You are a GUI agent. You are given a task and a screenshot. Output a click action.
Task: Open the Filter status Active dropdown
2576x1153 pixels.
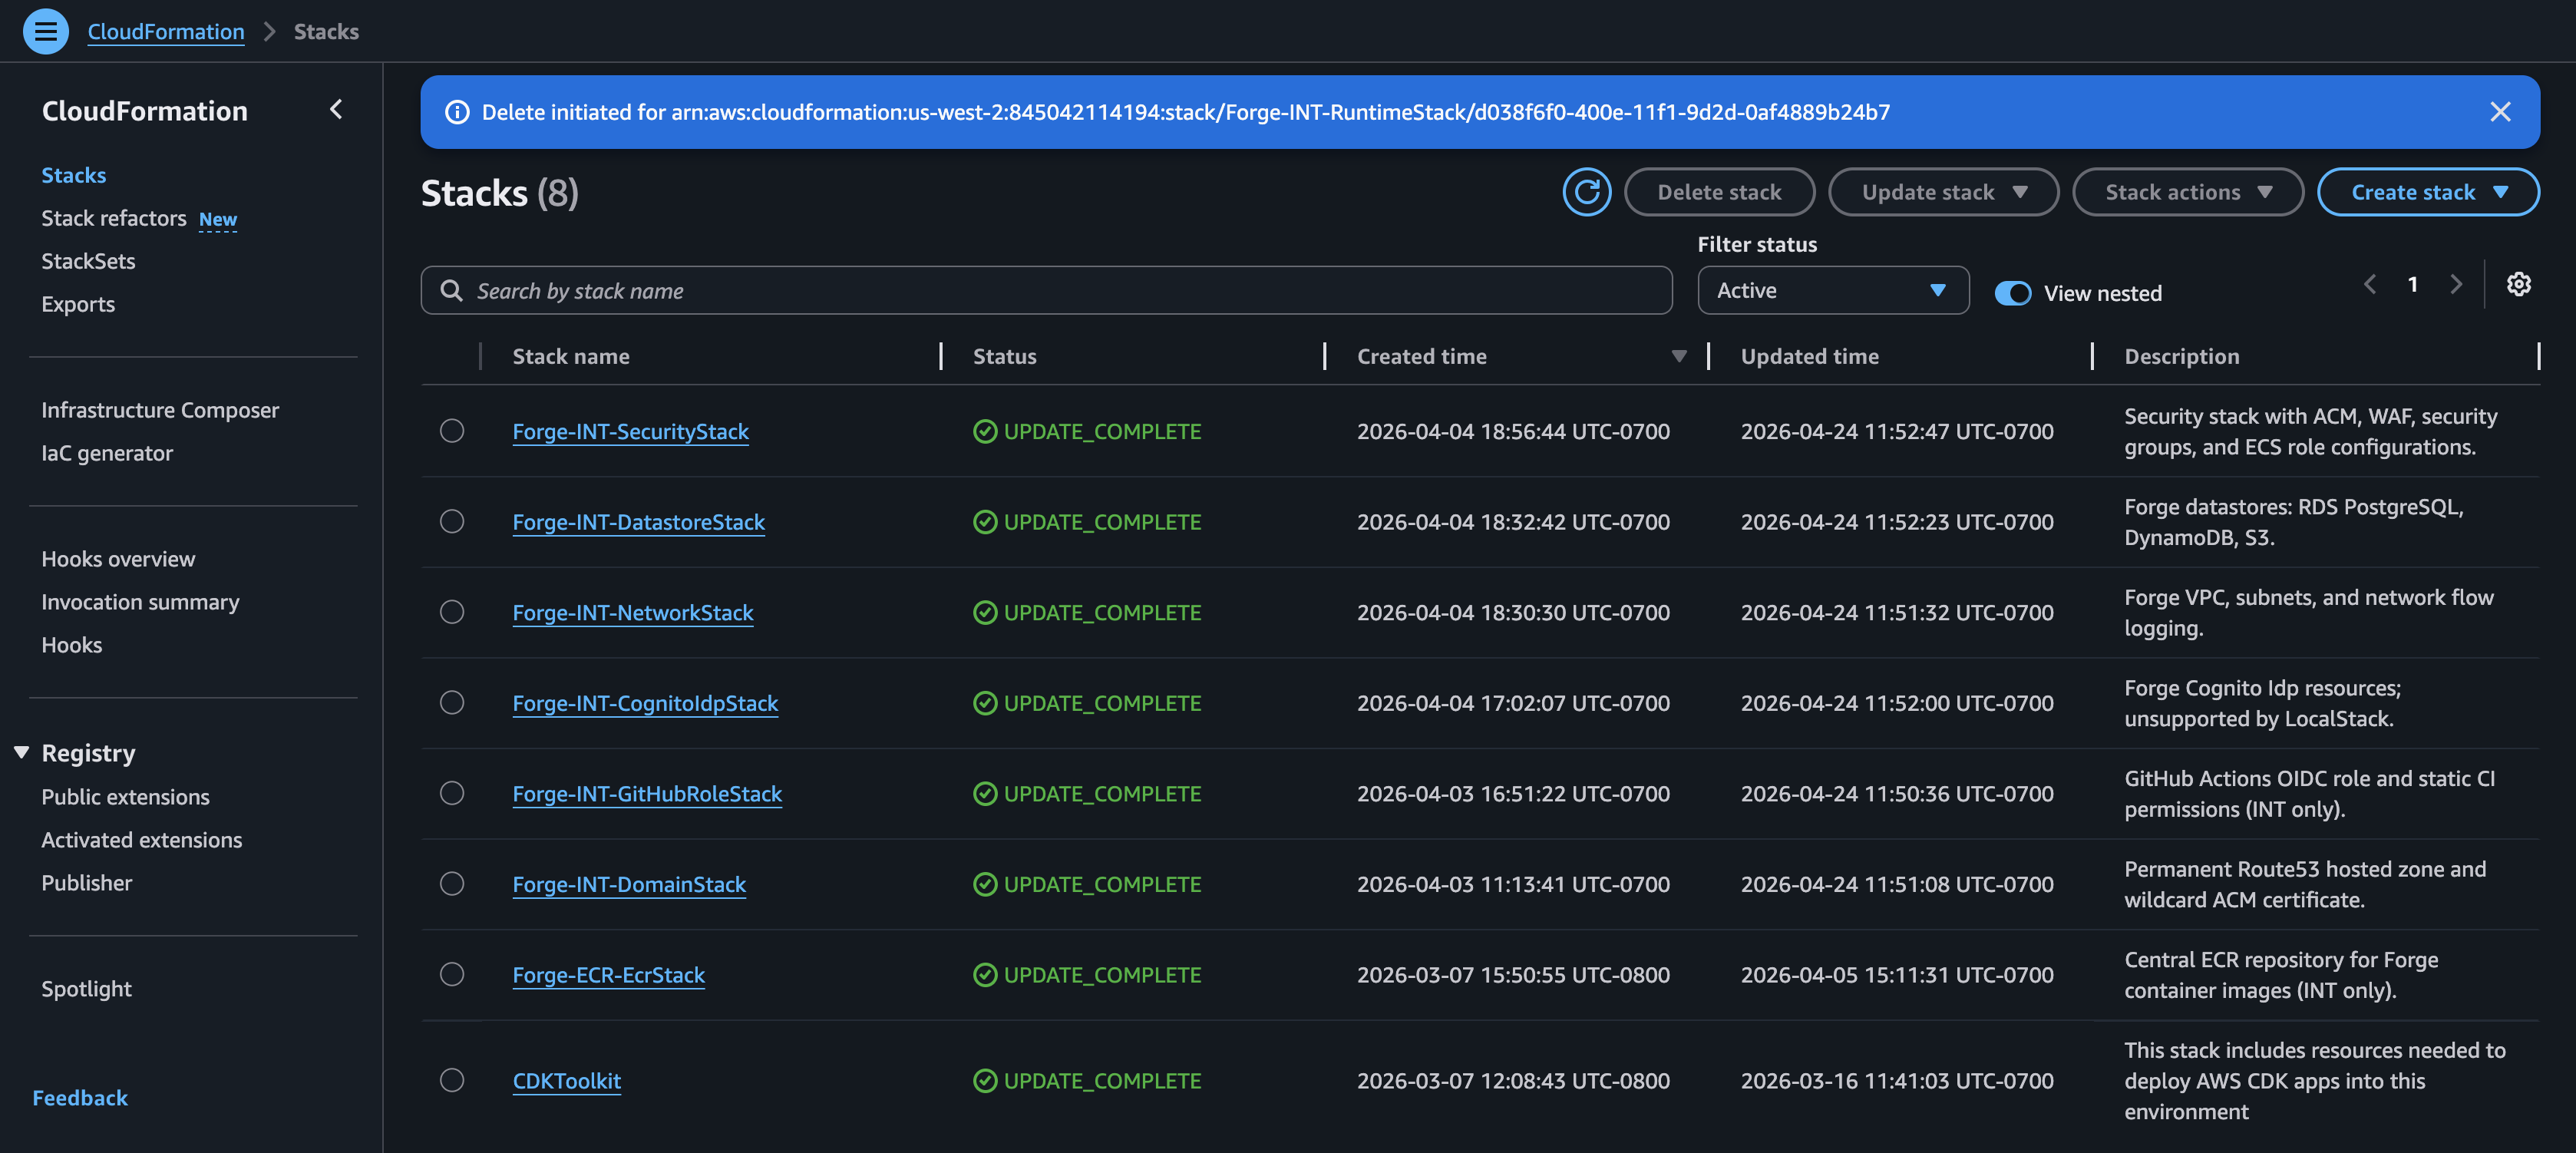coord(1832,291)
